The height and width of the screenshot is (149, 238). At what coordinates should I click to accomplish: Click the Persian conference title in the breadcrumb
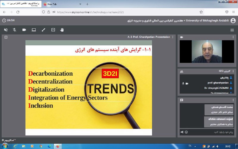(x=155, y=21)
